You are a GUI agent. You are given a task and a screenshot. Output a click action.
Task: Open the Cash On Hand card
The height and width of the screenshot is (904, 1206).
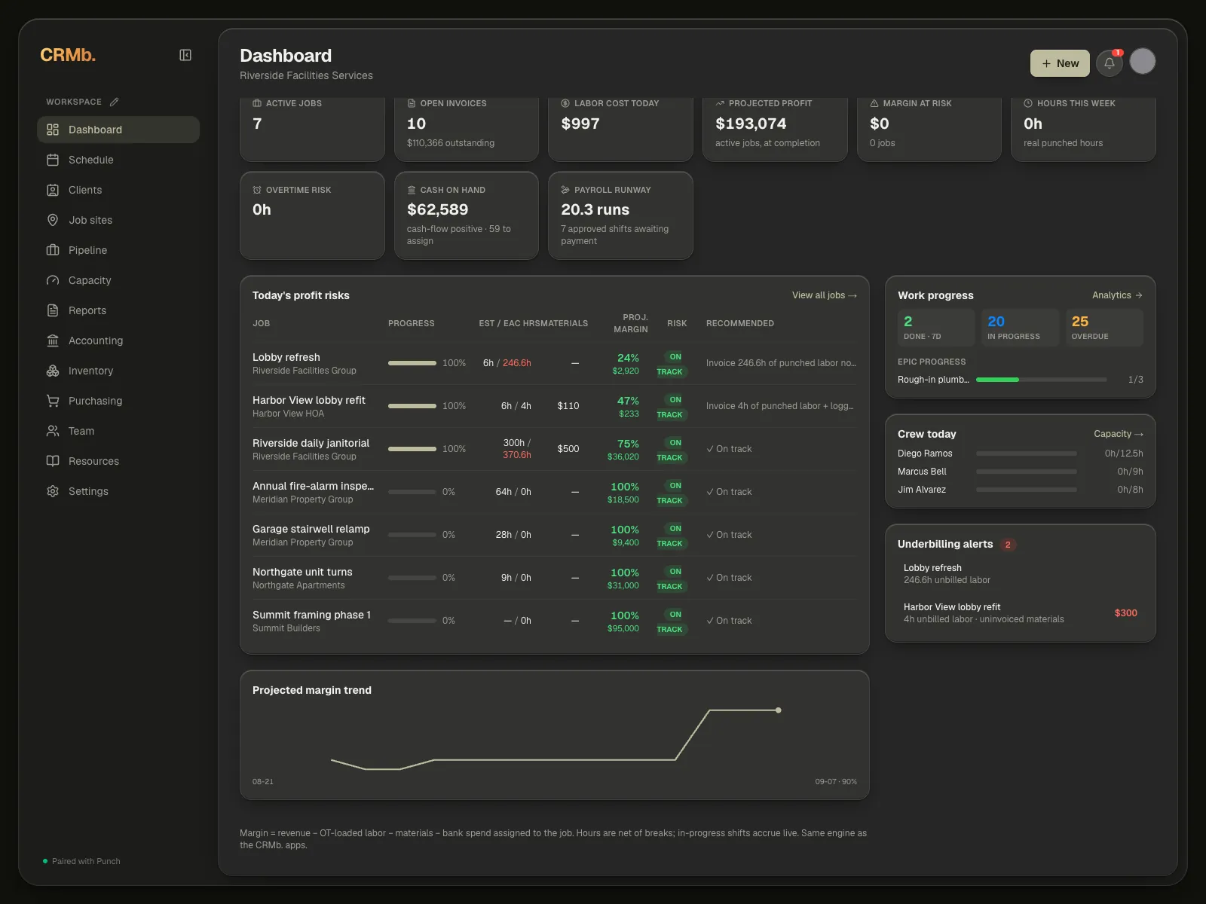coord(467,215)
